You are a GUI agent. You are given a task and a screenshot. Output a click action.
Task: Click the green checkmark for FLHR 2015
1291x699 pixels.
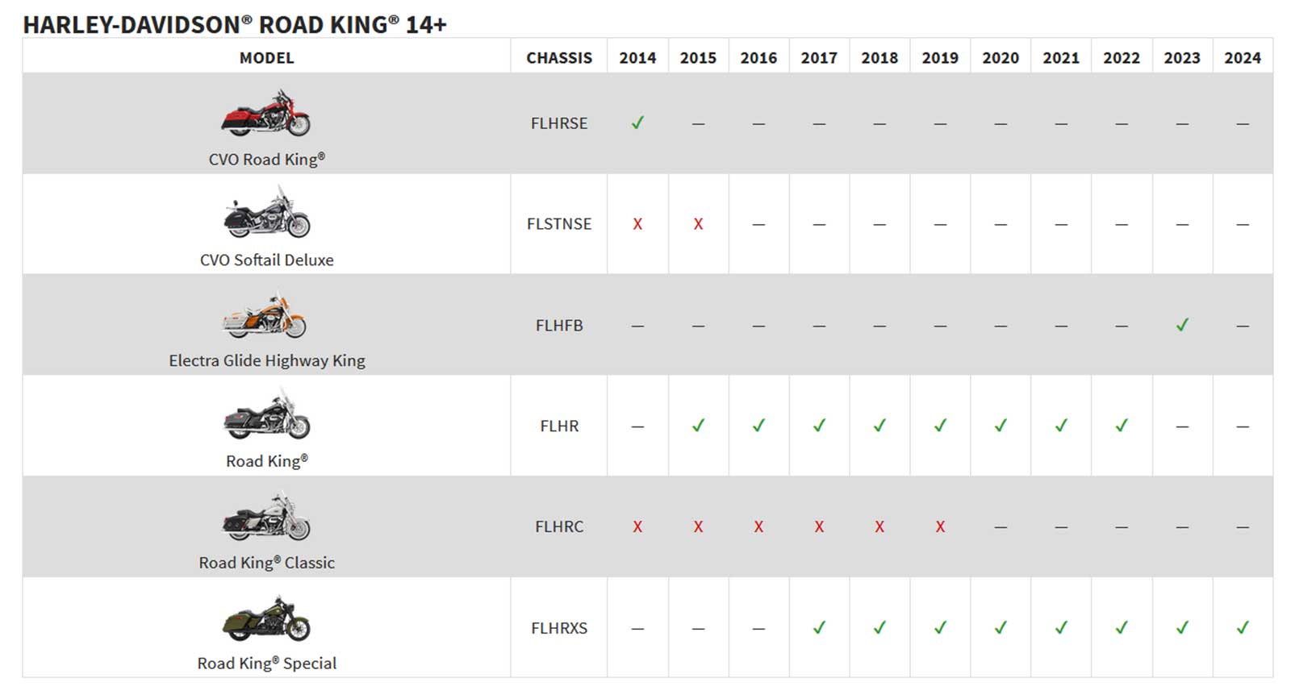tap(698, 425)
